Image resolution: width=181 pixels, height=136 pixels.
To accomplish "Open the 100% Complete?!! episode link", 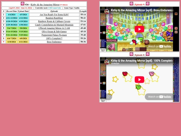I will coord(54,38).
